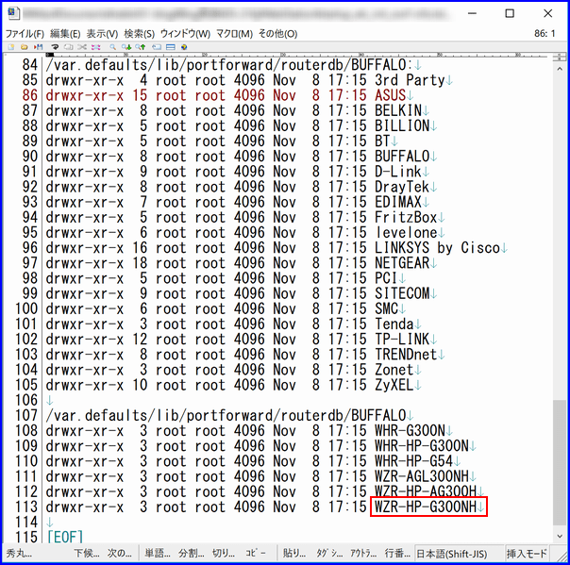Click the SITECOM directory entry
570x565 pixels.
(x=402, y=293)
